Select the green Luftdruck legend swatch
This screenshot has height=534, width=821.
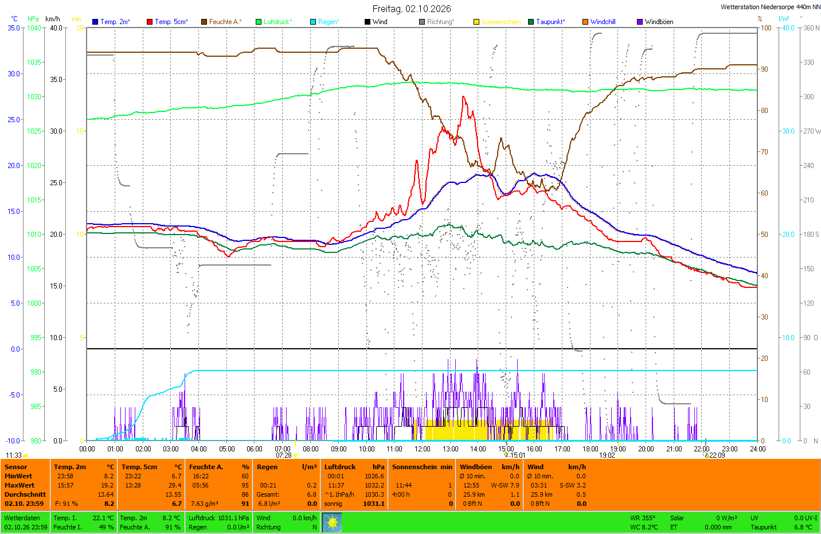click(259, 22)
